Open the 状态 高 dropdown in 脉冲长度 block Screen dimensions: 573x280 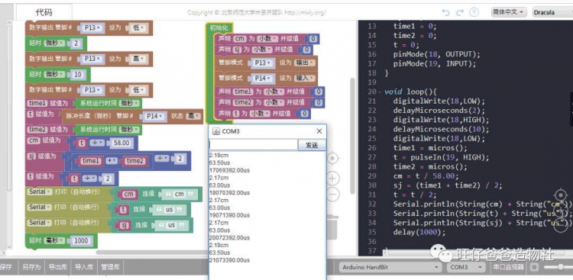click(193, 116)
